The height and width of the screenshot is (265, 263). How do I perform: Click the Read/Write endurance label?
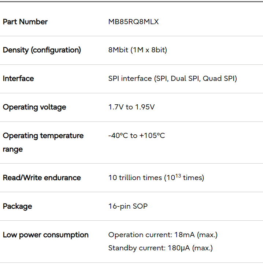pos(42,178)
